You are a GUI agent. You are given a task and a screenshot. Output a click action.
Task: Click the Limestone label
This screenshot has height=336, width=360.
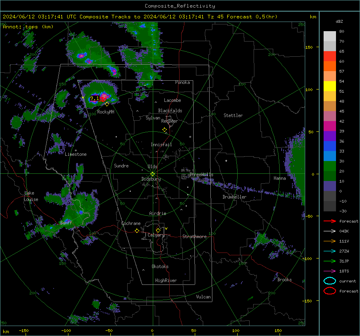click(x=76, y=154)
